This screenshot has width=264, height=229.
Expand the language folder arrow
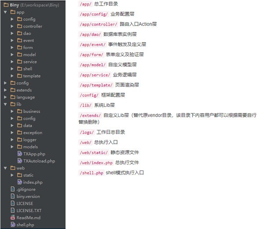[x=5, y=97]
